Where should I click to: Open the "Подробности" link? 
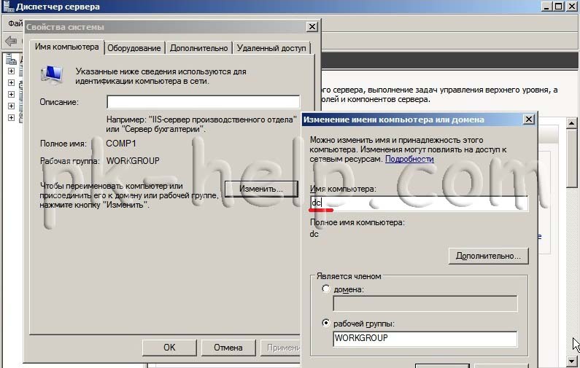[409, 159]
